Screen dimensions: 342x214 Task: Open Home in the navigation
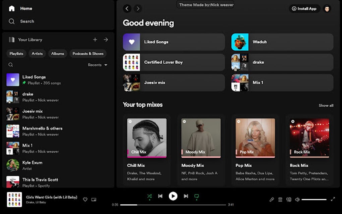[26, 8]
